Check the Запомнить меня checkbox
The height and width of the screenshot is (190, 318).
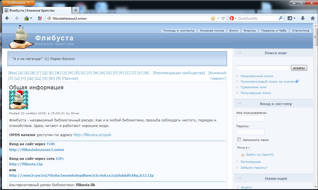(239, 139)
